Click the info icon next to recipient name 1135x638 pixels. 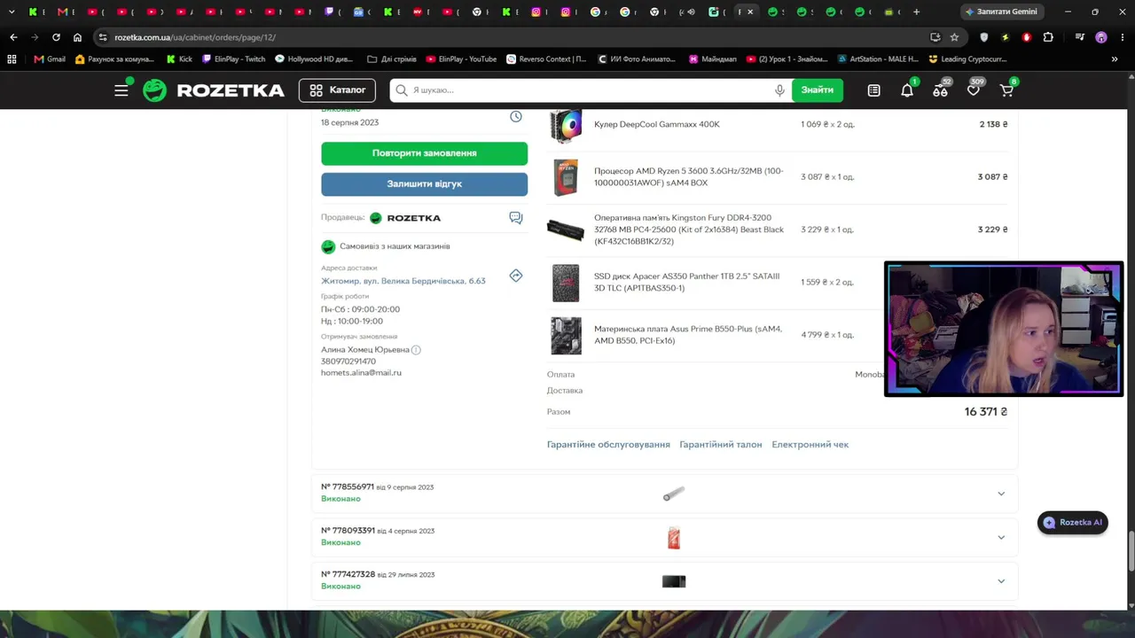coord(416,350)
